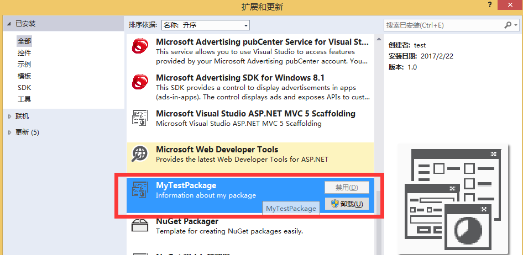Viewport: 523px width, 255px height.
Task: Select the NuGet Packager title
Action: pos(187,221)
